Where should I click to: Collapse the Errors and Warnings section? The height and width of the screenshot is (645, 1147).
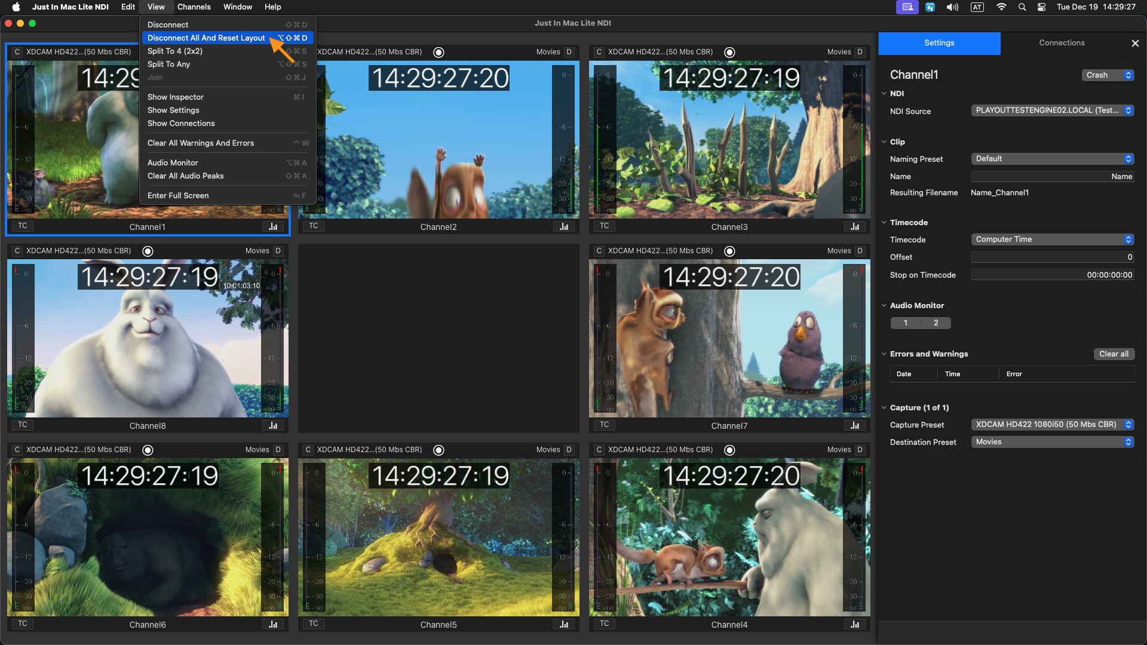[x=884, y=354]
